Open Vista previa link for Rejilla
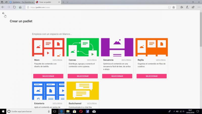This screenshot has width=202, height=114. pos(161,60)
